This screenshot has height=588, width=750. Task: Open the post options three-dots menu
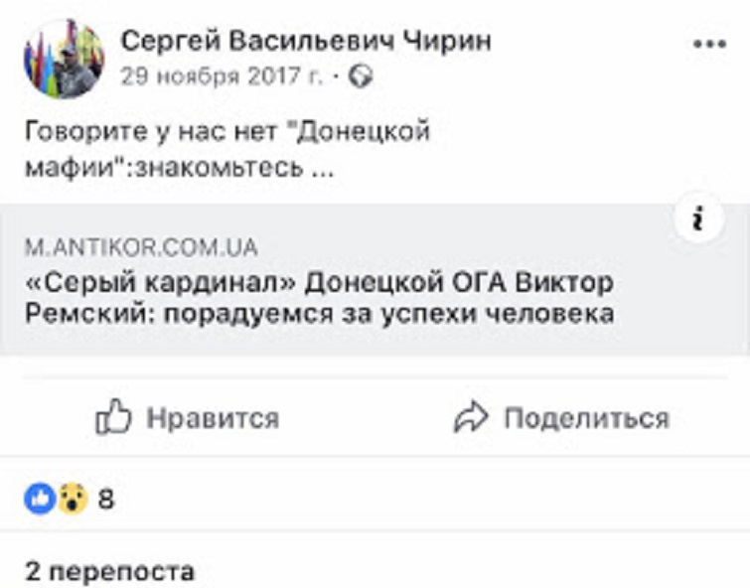[709, 46]
